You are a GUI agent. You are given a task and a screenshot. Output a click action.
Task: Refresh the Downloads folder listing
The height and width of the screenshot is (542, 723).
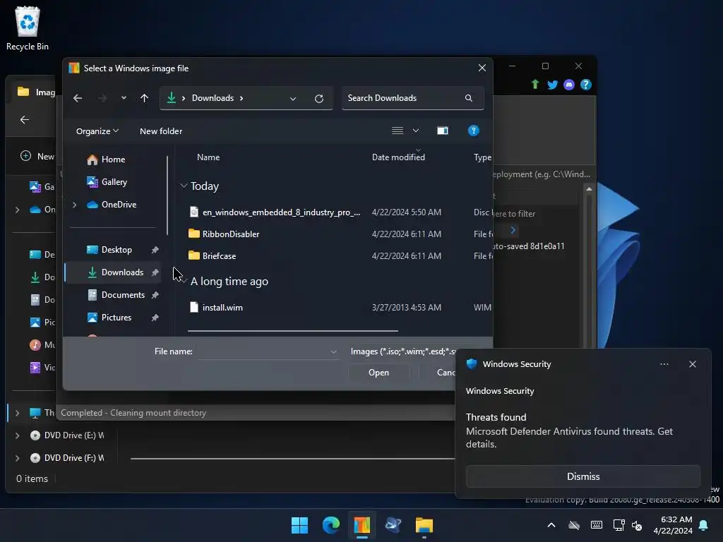pyautogui.click(x=319, y=99)
